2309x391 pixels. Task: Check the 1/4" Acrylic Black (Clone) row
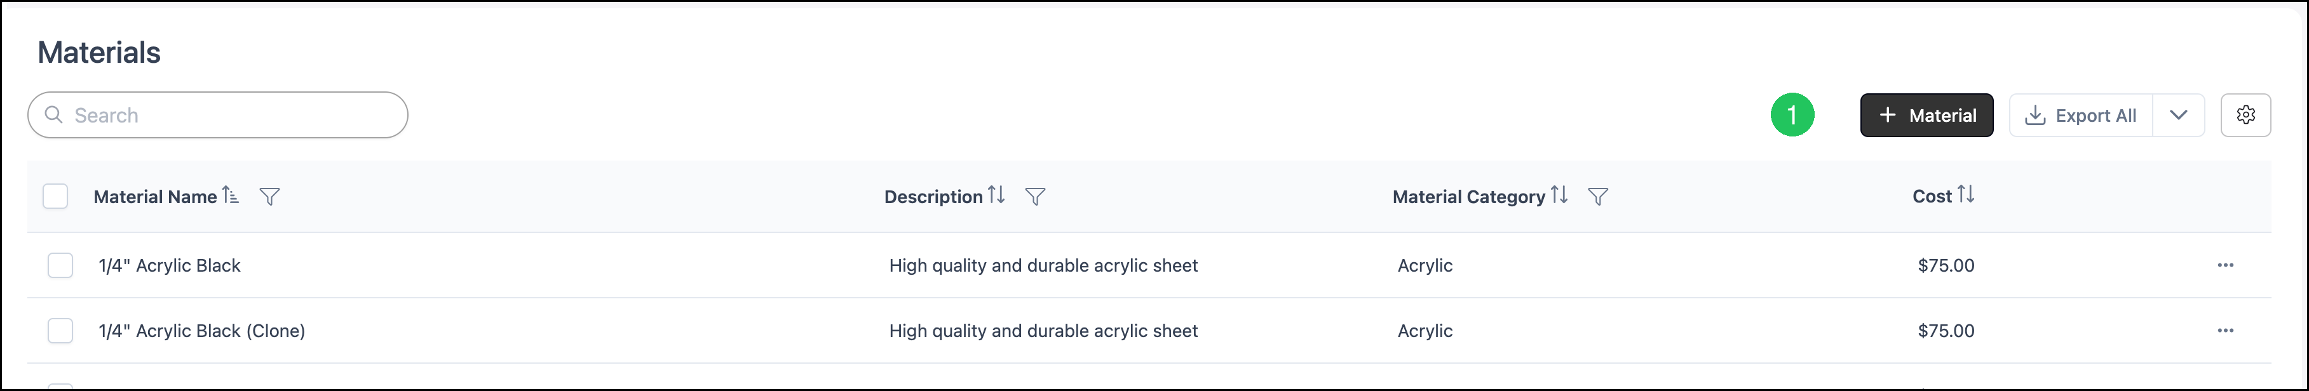click(x=60, y=330)
